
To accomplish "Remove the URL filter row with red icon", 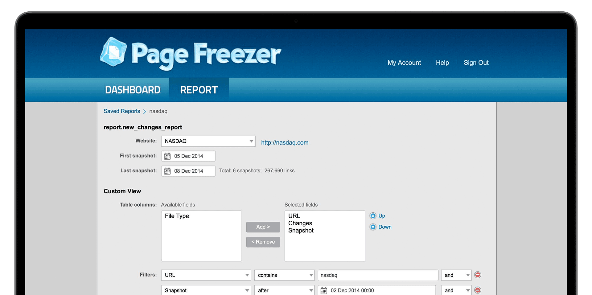I will [478, 275].
